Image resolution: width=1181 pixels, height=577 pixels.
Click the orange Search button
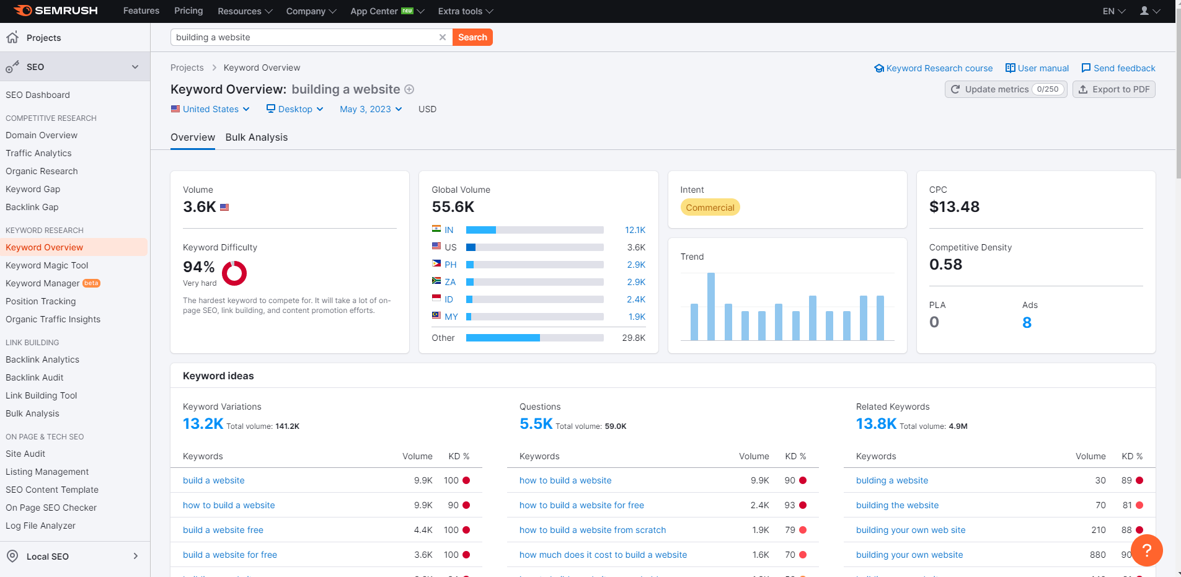tap(472, 37)
